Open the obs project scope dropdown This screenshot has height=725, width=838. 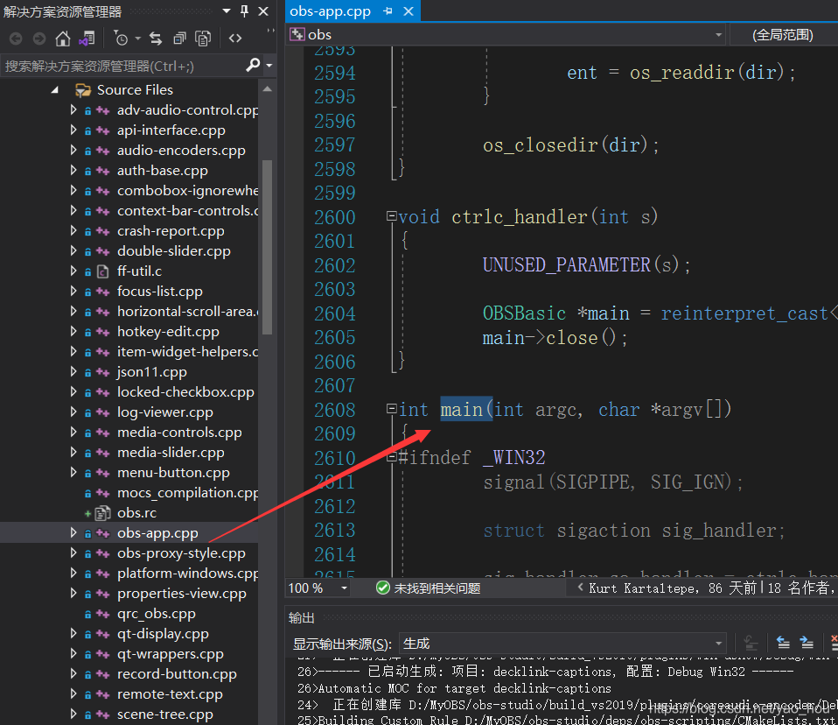pyautogui.click(x=718, y=35)
